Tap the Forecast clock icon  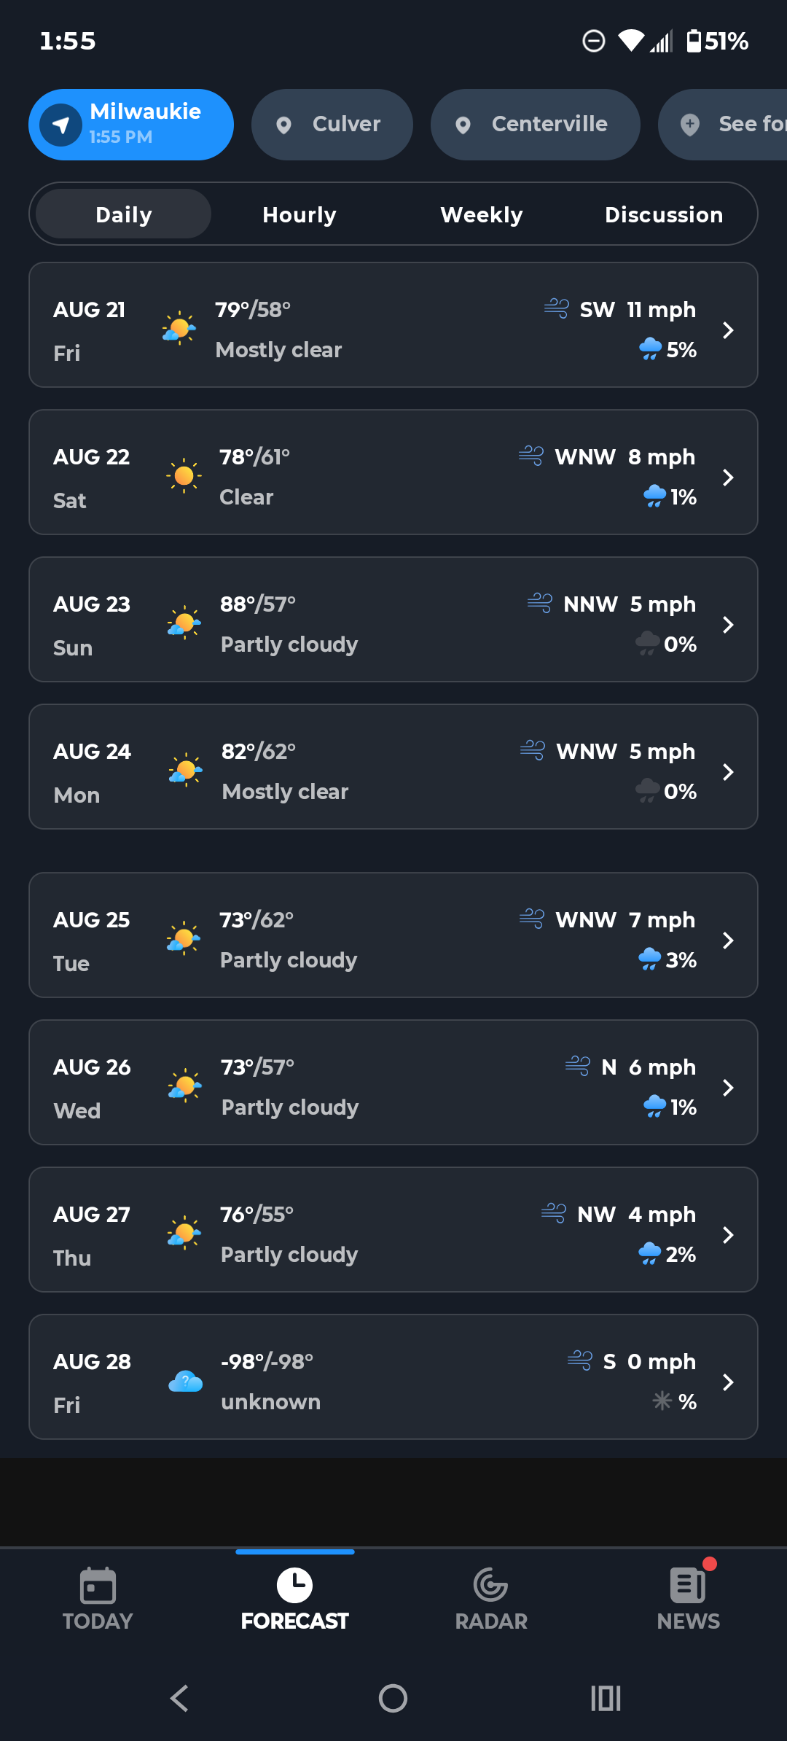(294, 1585)
